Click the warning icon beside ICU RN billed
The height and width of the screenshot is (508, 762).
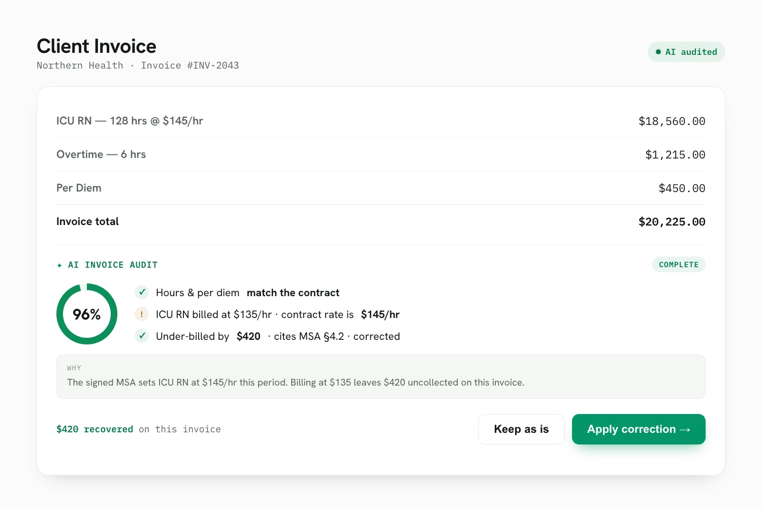(x=142, y=314)
